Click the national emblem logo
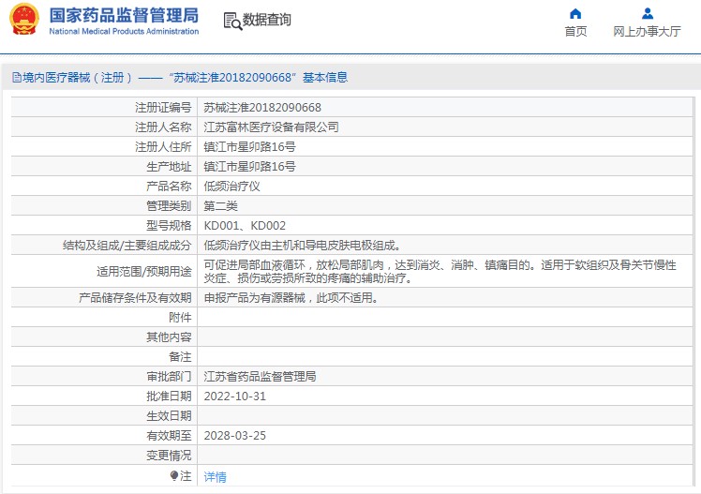 [x=24, y=20]
